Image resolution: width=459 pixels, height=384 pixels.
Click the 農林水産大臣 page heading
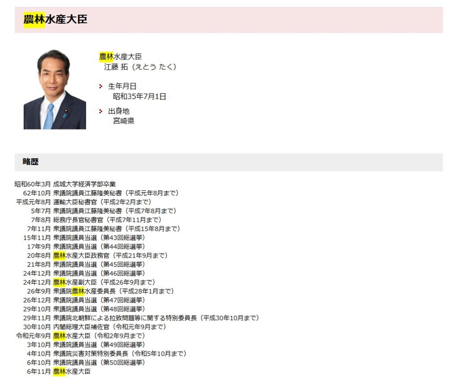(55, 19)
